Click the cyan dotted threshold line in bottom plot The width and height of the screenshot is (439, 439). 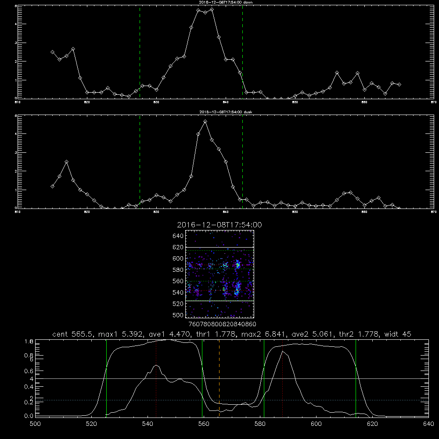pyautogui.click(x=232, y=400)
